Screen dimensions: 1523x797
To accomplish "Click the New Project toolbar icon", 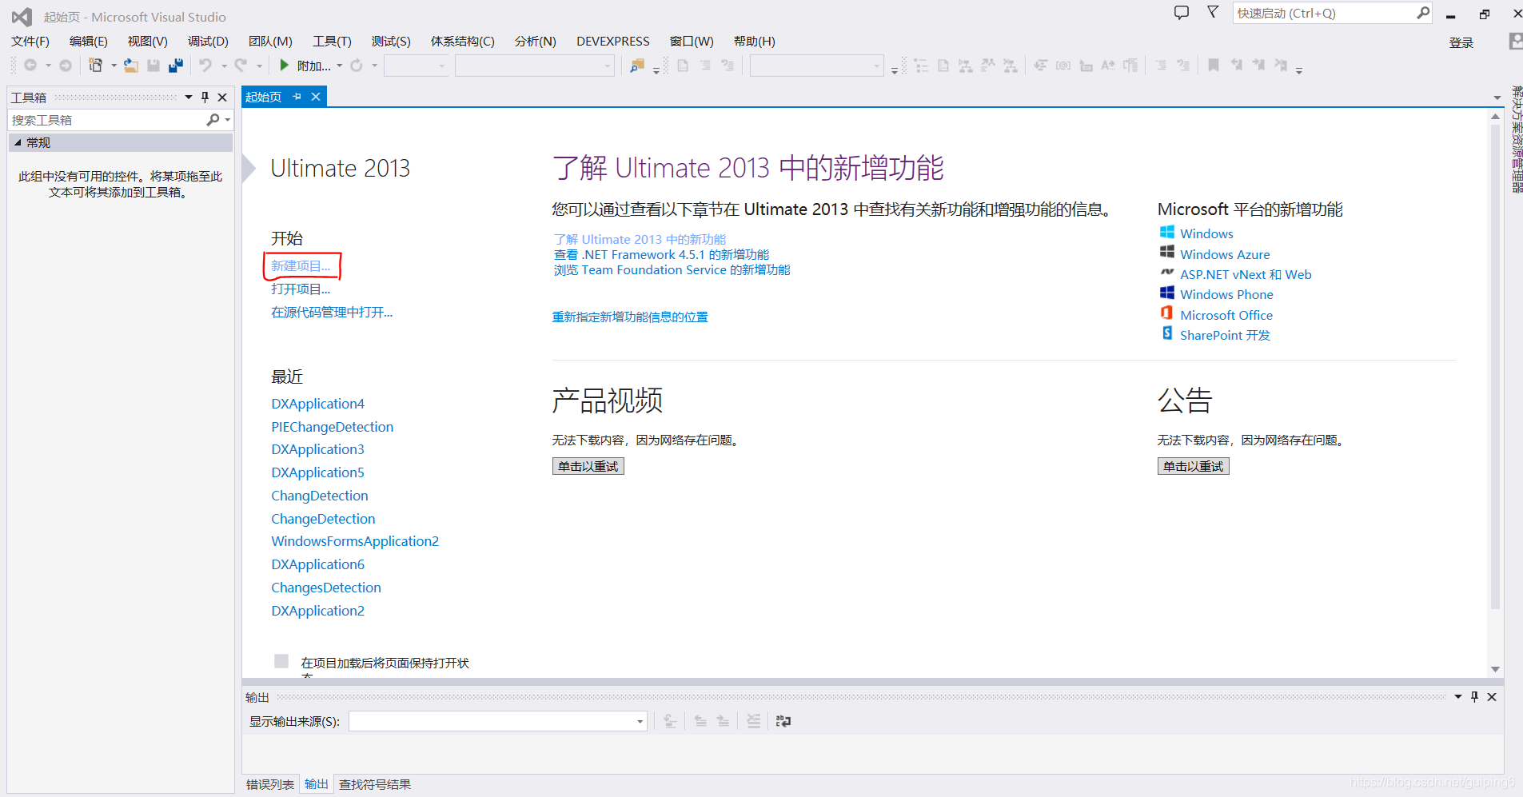I will tap(96, 66).
